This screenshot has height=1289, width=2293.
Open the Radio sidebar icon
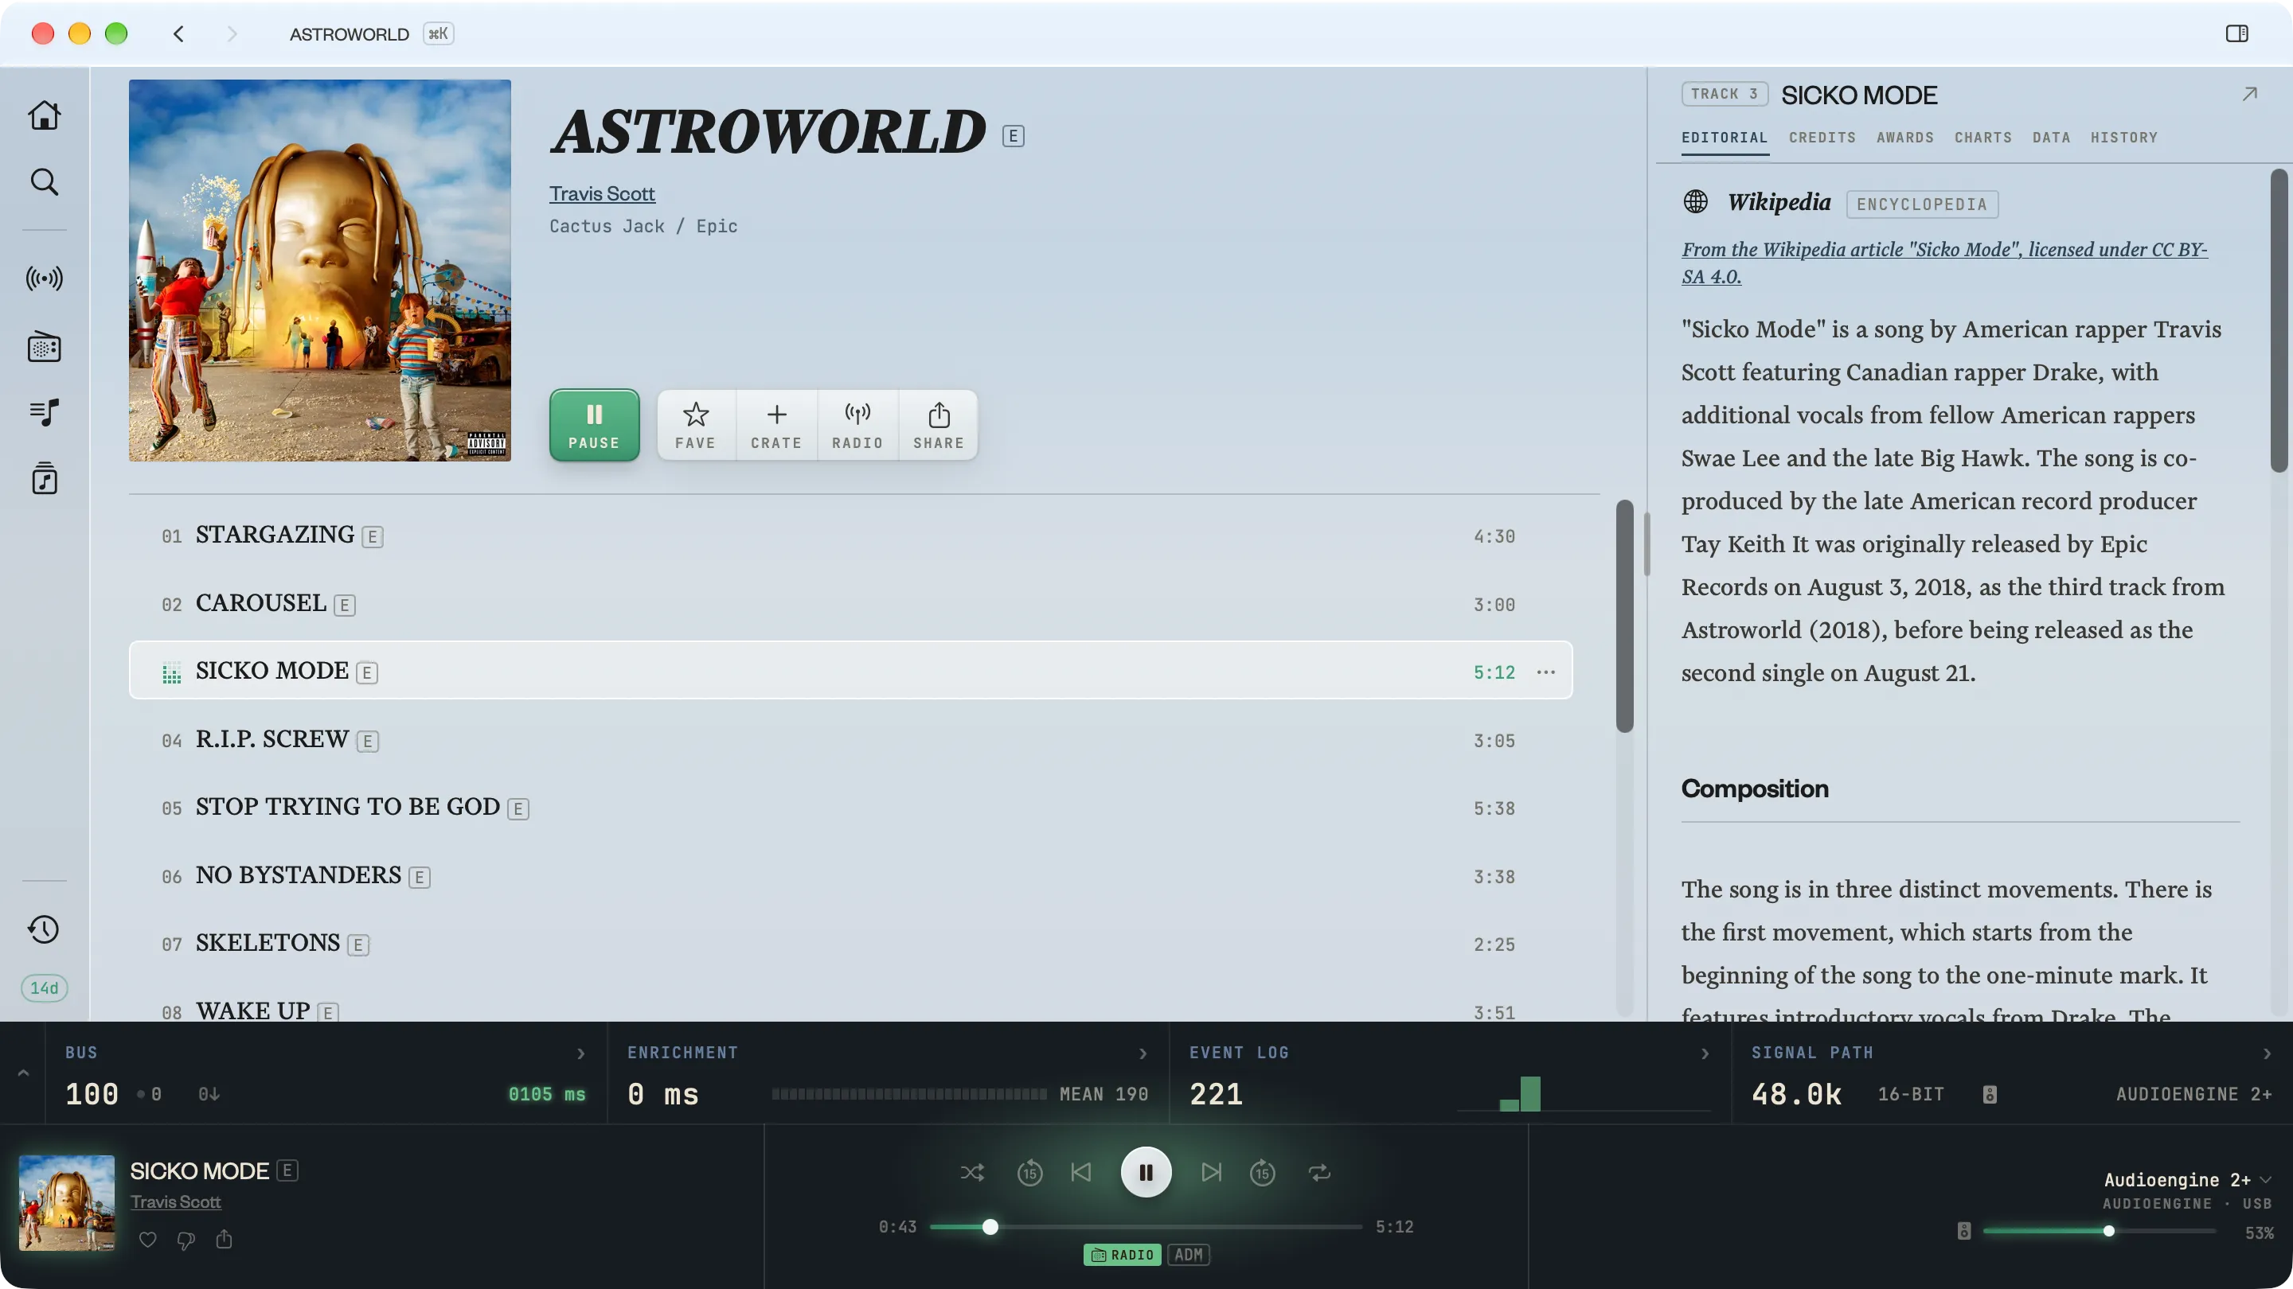click(44, 347)
